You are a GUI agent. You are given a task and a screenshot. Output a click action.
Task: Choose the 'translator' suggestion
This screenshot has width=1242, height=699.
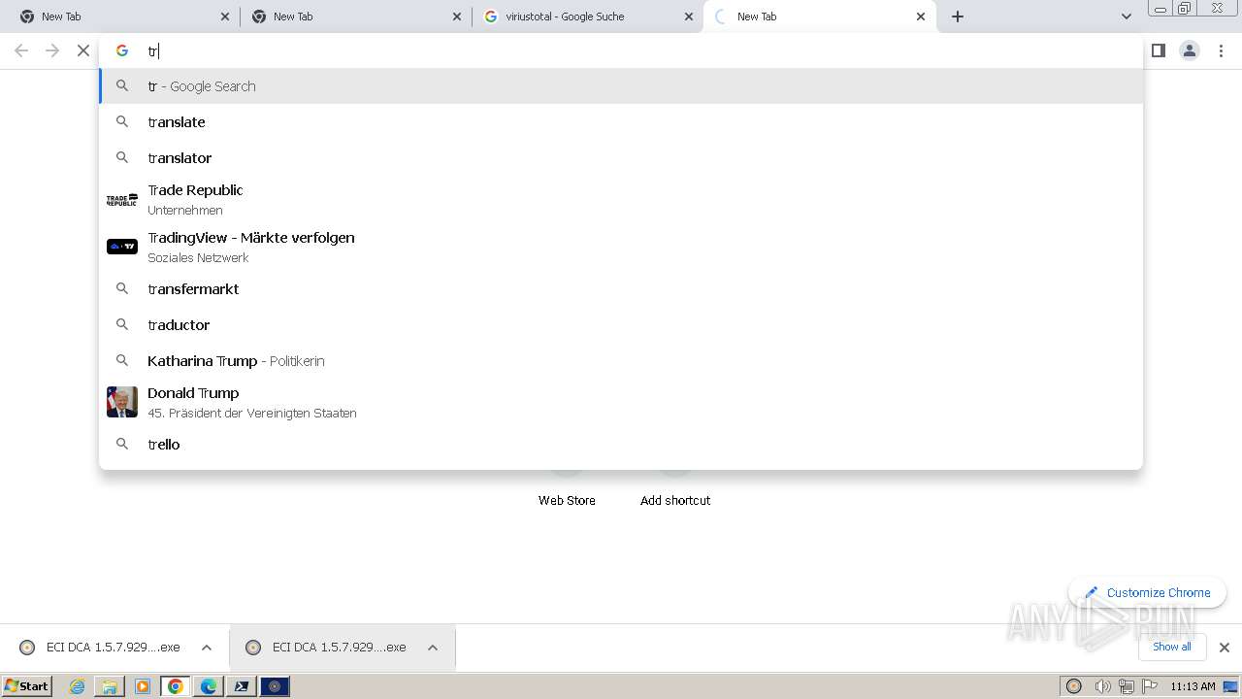pos(621,158)
